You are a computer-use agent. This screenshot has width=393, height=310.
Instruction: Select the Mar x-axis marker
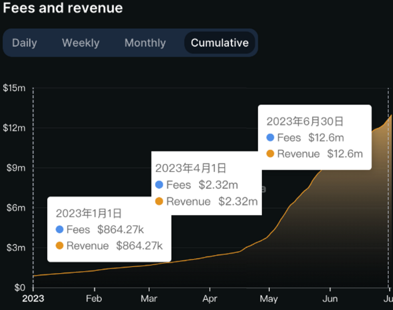click(x=149, y=300)
